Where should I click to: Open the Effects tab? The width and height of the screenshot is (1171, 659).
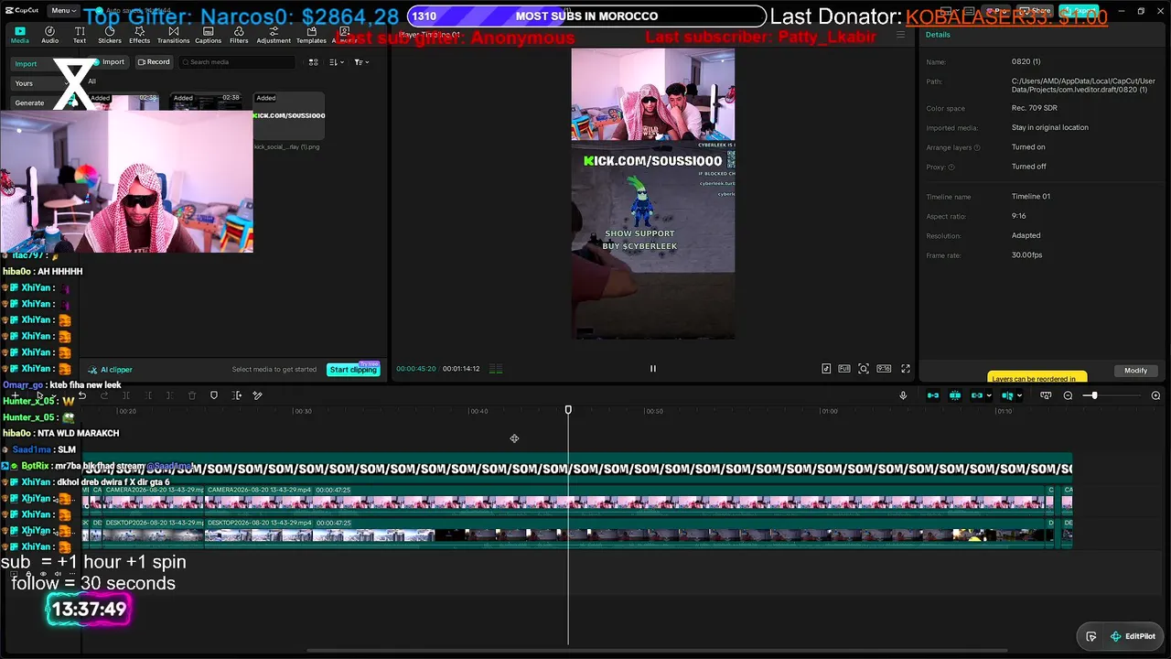pos(139,35)
